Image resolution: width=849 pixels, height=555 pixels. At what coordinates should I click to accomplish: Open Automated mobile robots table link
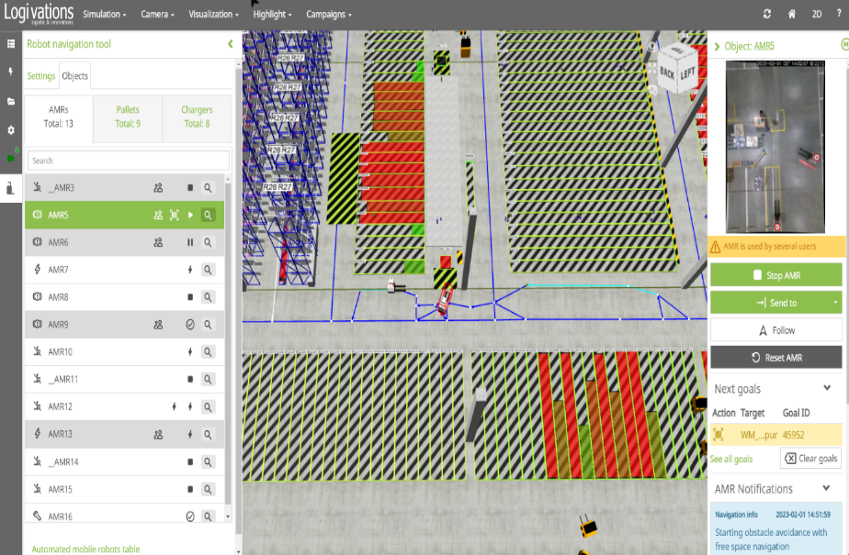point(85,549)
